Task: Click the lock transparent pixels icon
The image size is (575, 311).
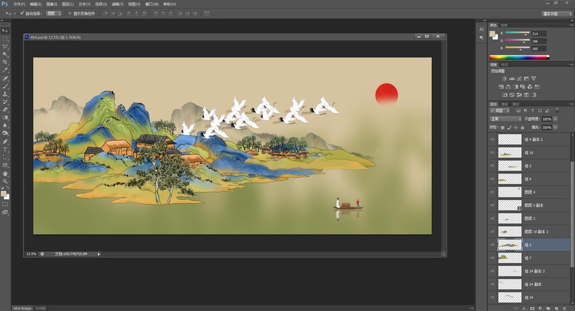Action: [502, 127]
